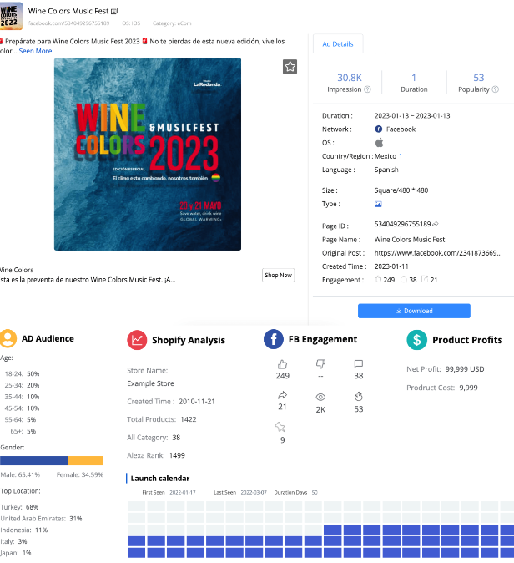The image size is (514, 563).
Task: Click the Product Profits dollar icon
Action: click(x=417, y=340)
